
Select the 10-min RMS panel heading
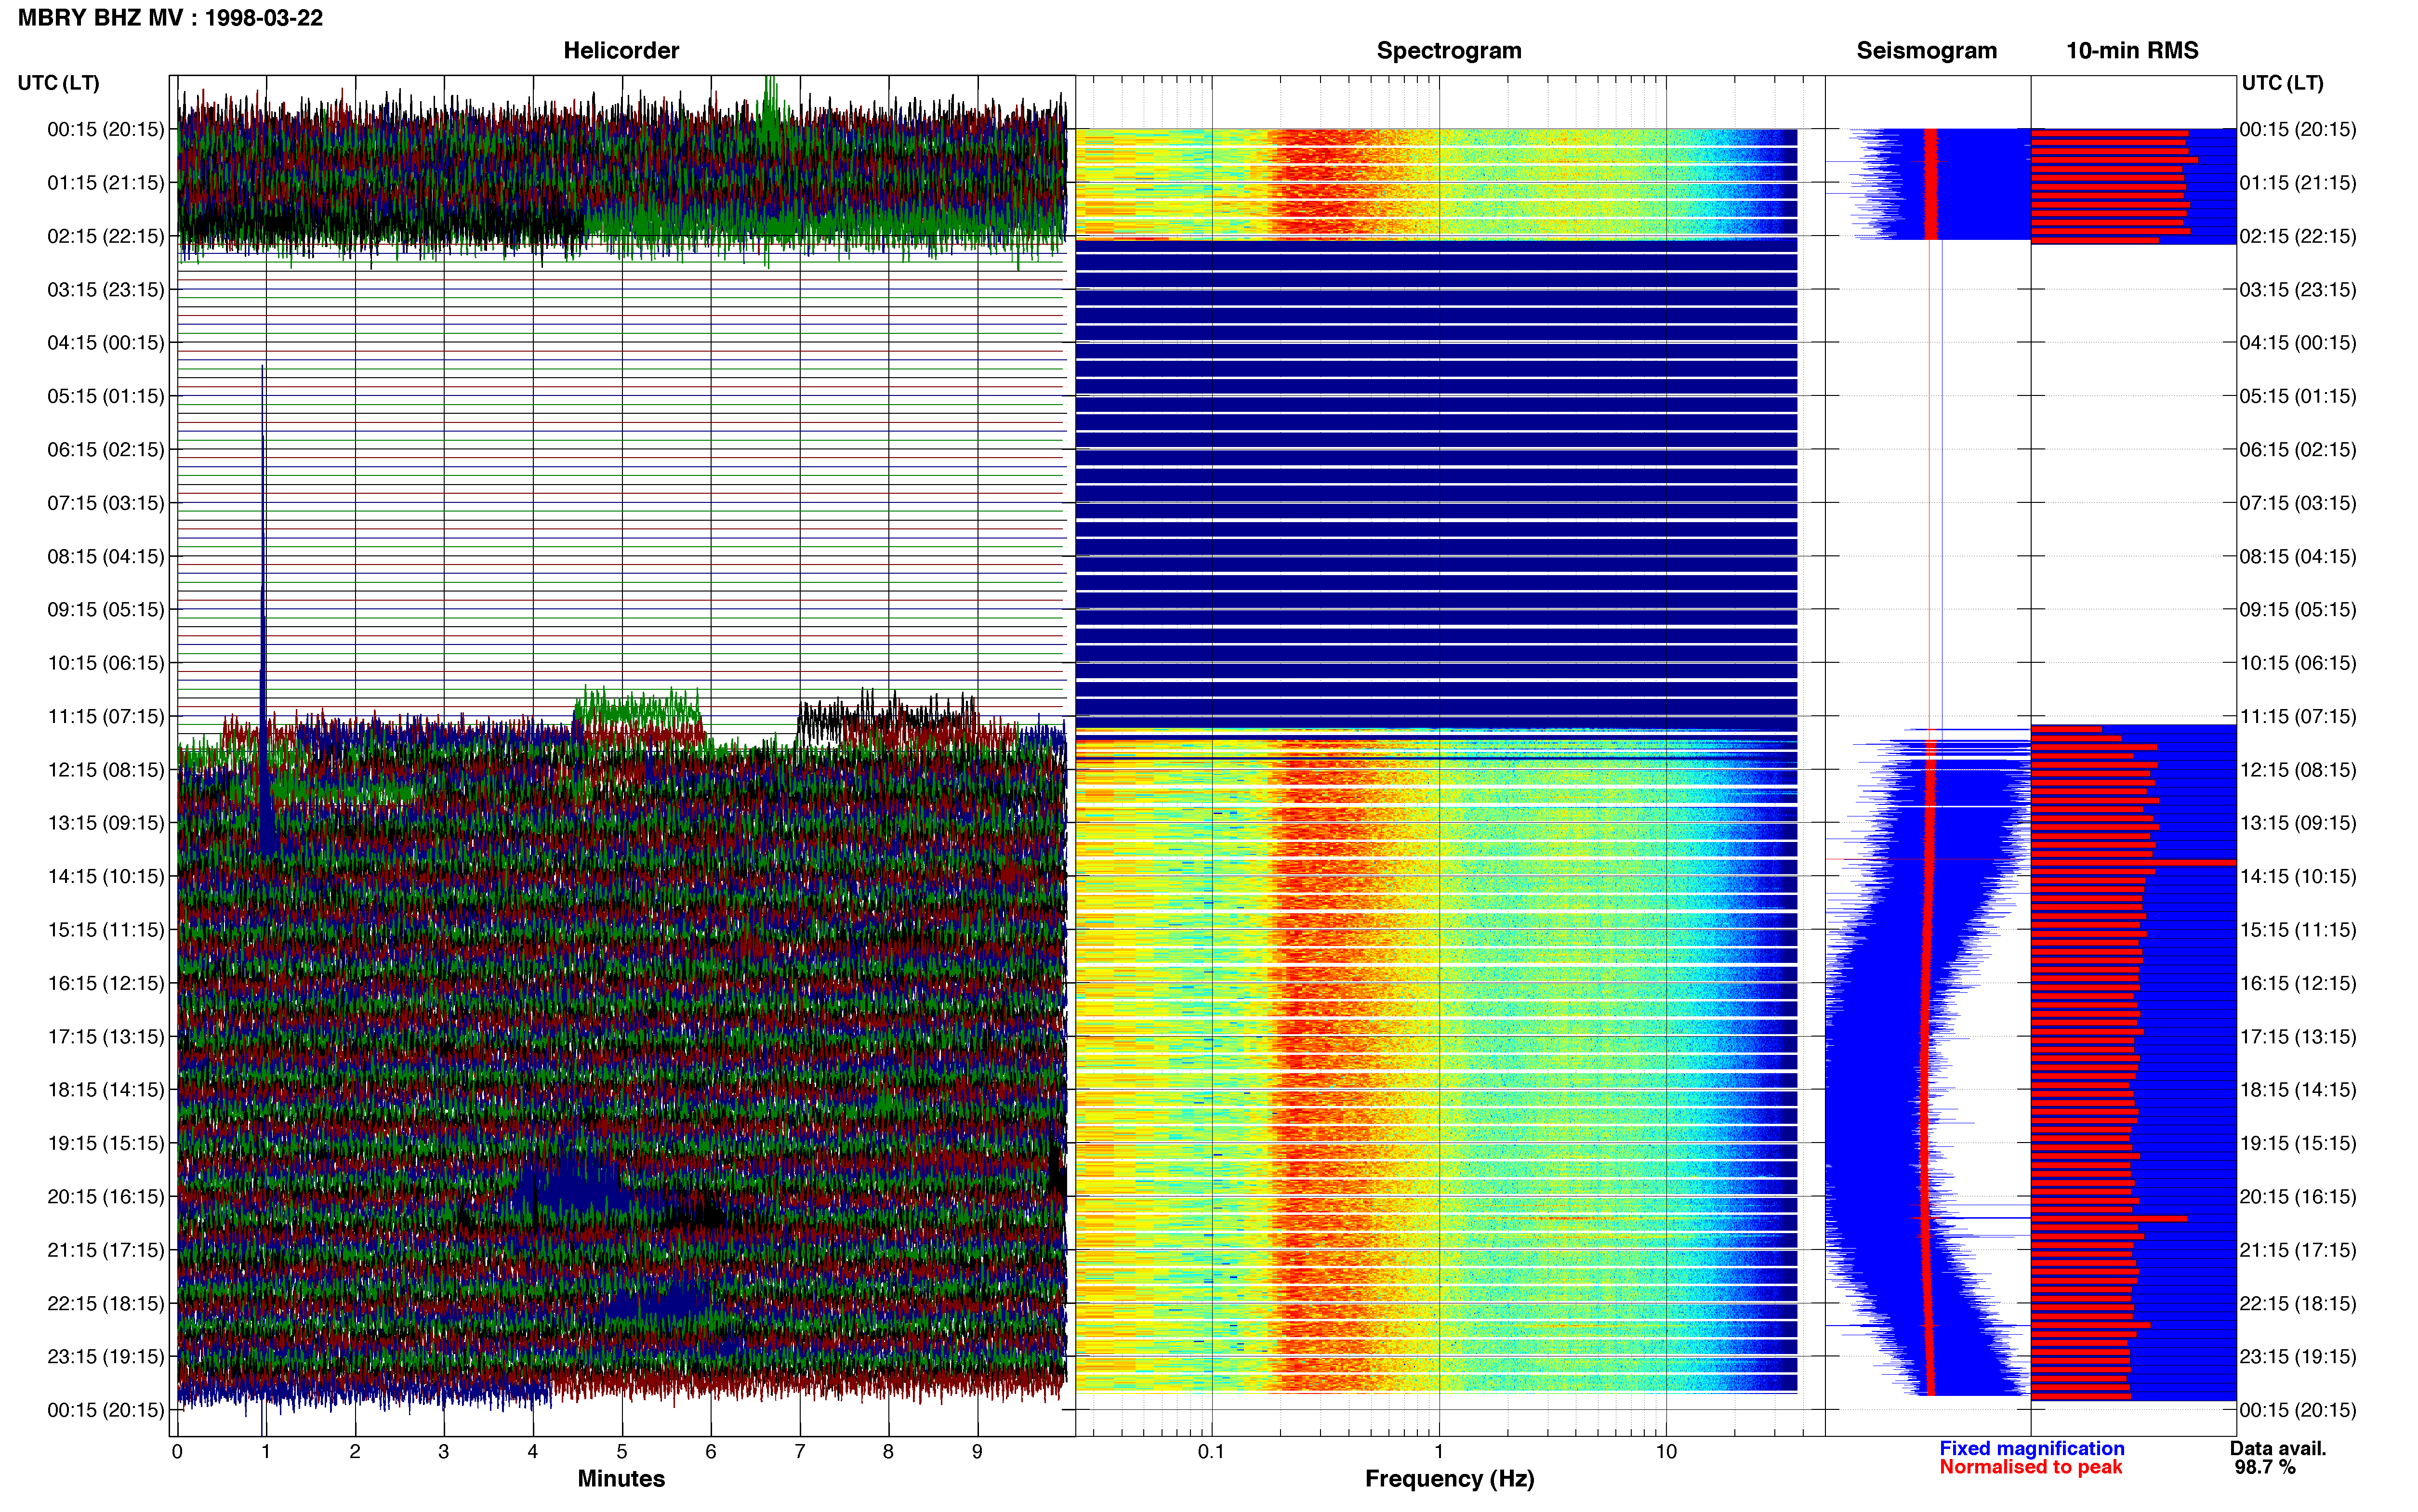coord(2132,51)
